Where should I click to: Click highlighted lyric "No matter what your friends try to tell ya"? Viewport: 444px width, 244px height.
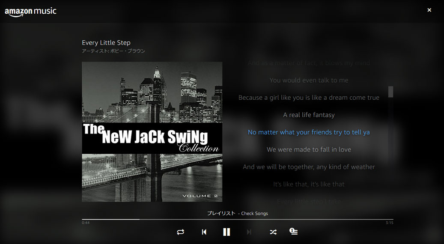click(x=309, y=132)
